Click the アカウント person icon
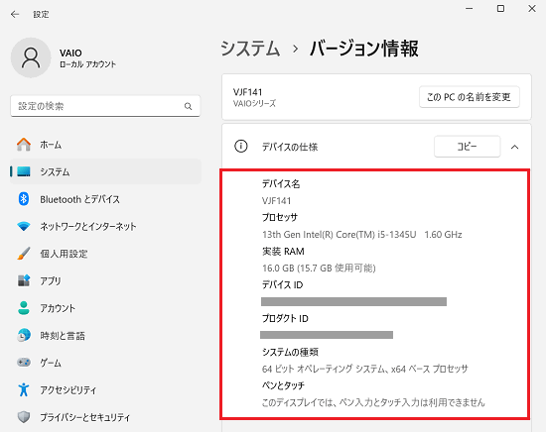 tap(24, 308)
